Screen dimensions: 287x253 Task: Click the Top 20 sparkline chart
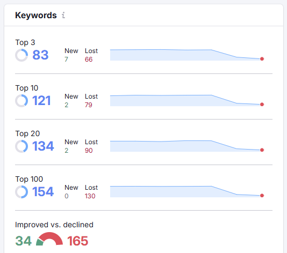click(186, 146)
